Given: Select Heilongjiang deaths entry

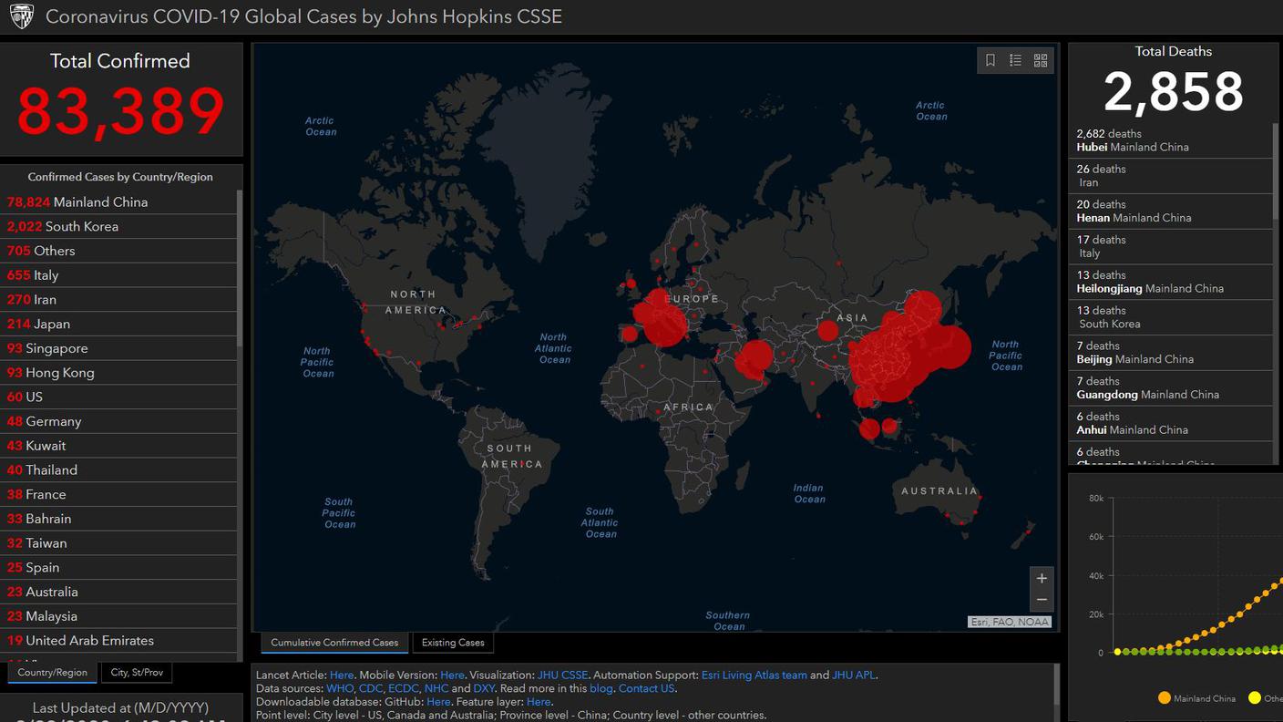Looking at the screenshot, I should click(1171, 282).
